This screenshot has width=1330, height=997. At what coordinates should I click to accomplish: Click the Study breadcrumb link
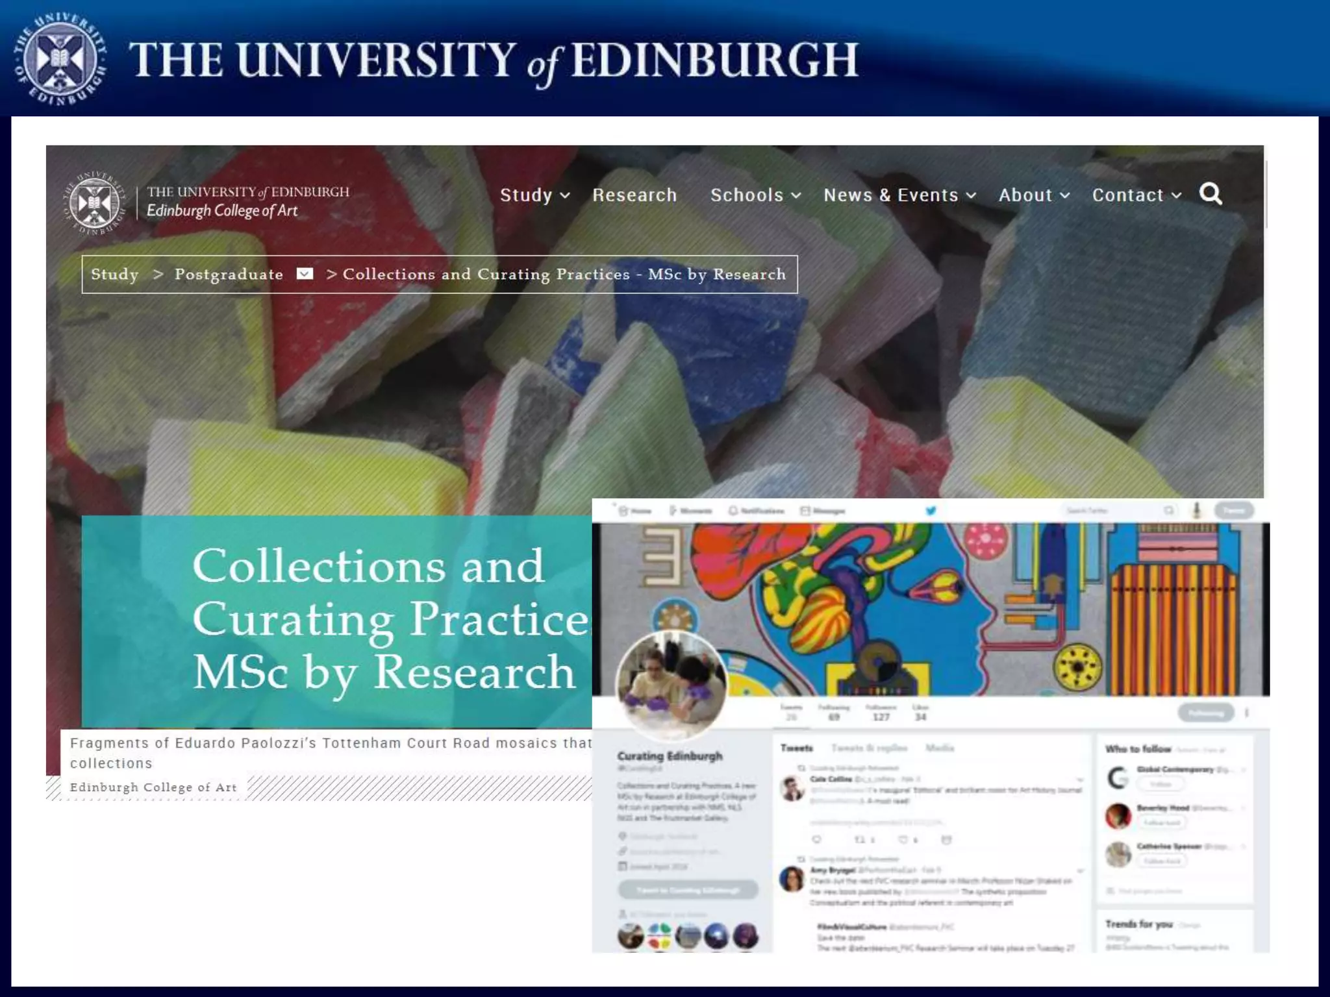(x=115, y=274)
